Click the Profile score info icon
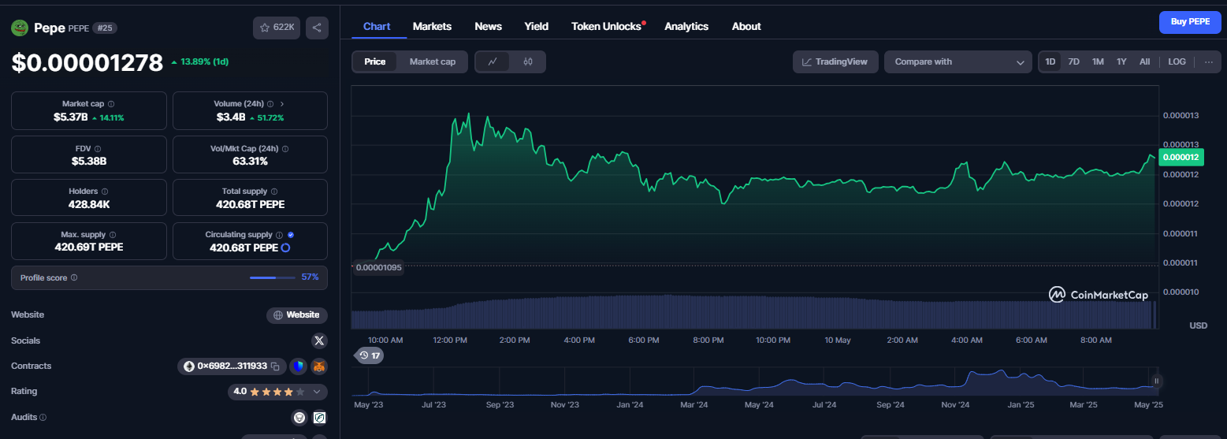The width and height of the screenshot is (1227, 439). pos(74,277)
